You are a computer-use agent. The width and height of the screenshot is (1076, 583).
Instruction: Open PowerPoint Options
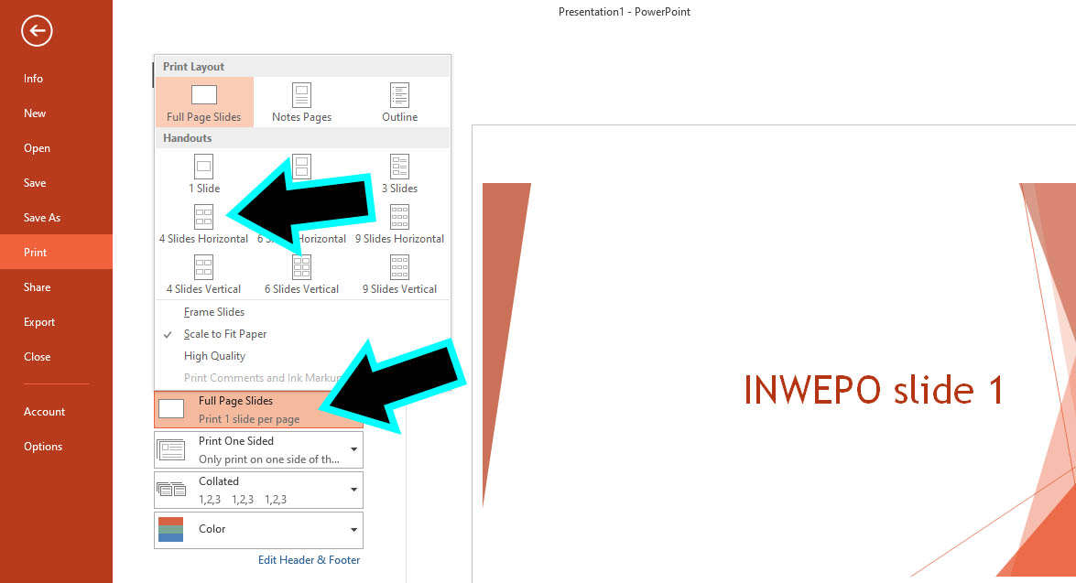[42, 446]
